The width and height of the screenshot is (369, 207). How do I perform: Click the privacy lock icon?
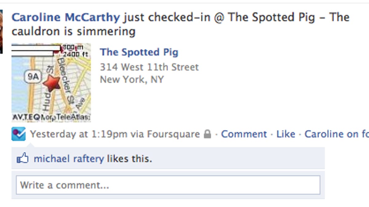click(208, 134)
